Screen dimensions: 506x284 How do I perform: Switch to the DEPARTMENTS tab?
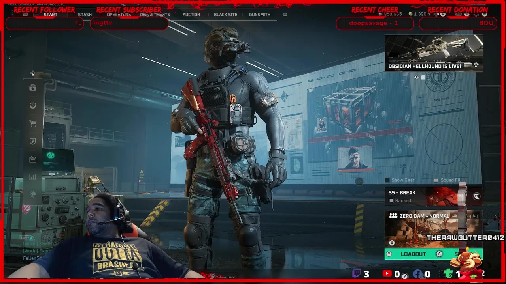(x=155, y=15)
